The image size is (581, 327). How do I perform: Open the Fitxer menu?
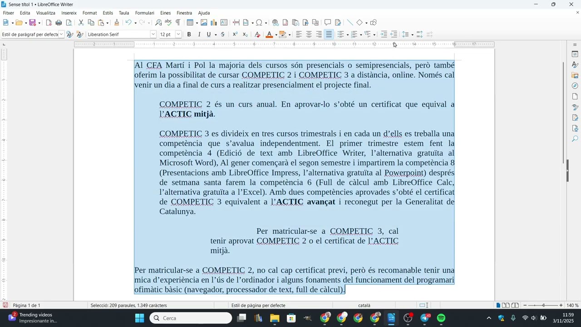tap(8, 13)
